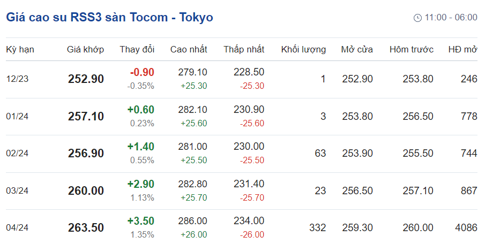Click the Mở cửa column header

coord(357,50)
